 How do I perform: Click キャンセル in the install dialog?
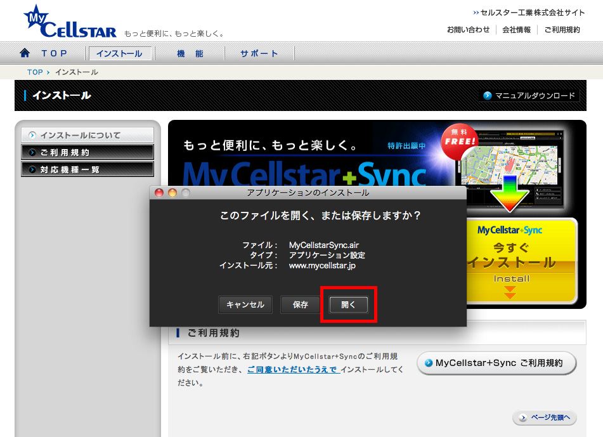click(x=245, y=304)
